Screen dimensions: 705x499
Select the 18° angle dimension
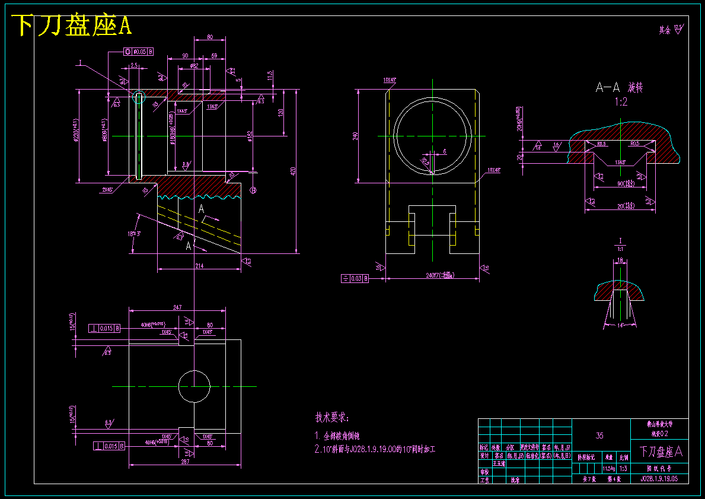point(135,234)
